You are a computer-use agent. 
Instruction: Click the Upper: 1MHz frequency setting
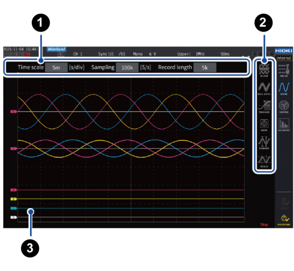pos(191,54)
